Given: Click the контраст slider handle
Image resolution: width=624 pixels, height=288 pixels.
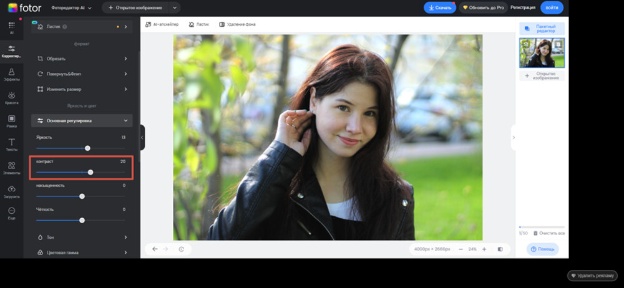Looking at the screenshot, I should coord(90,172).
